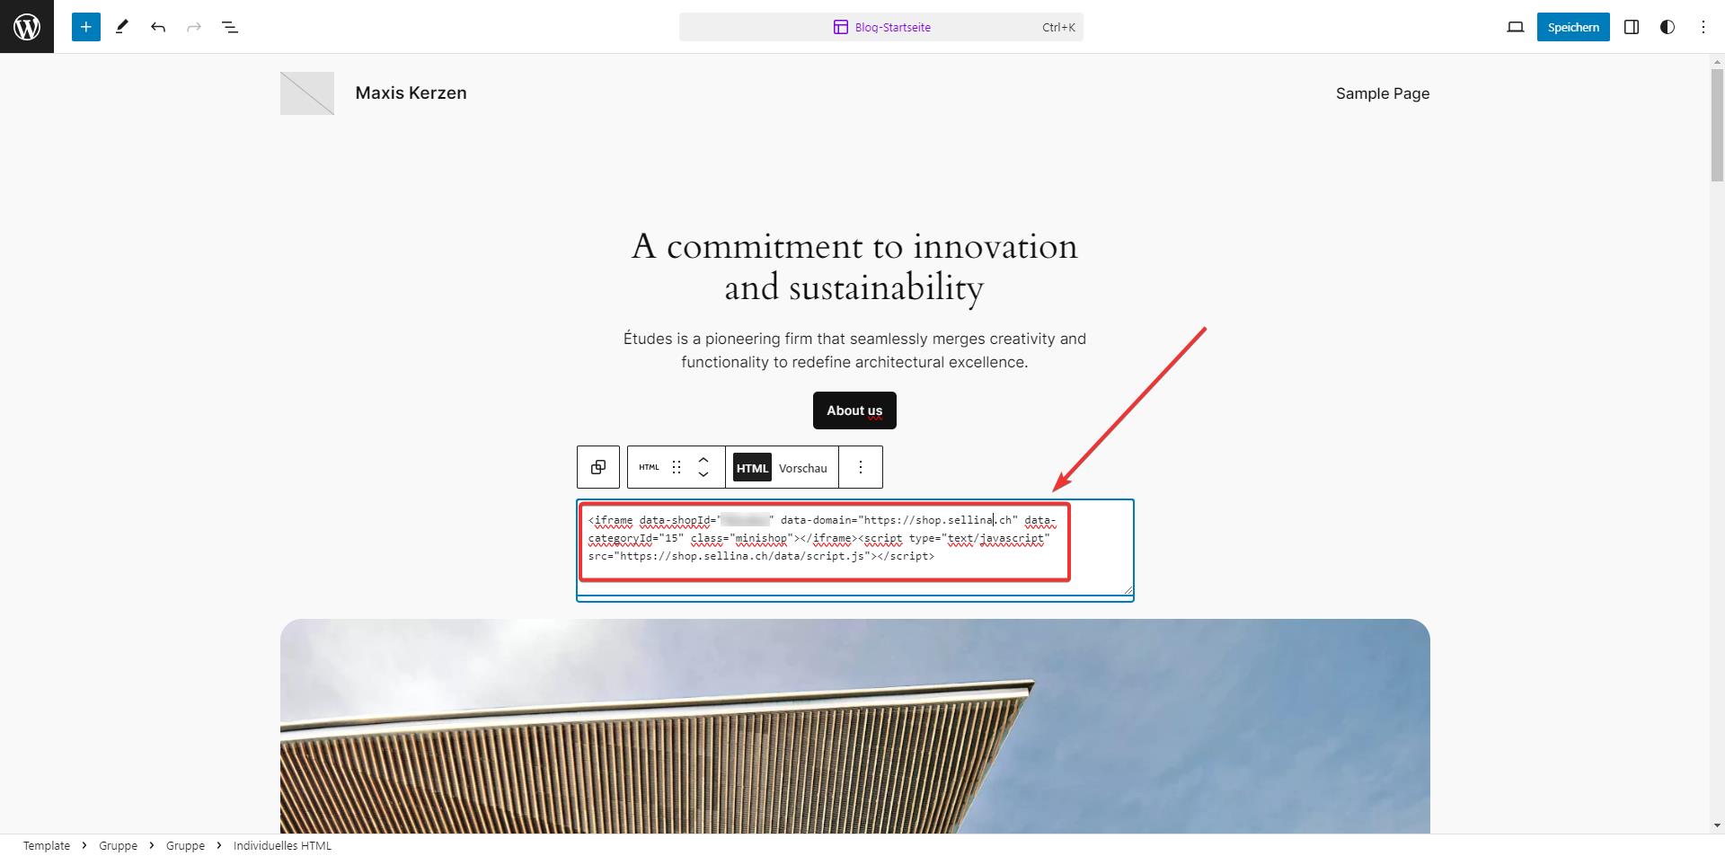Save changes with Speichern button

pos(1573,27)
